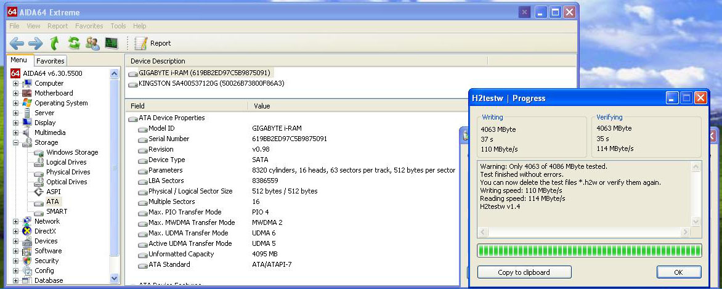Image resolution: width=722 pixels, height=289 pixels.
Task: Click the Network tree icon
Action: point(27,221)
